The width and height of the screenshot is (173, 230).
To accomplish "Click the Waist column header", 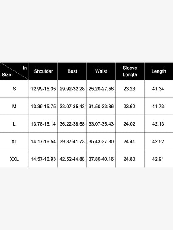I will 101,71.
